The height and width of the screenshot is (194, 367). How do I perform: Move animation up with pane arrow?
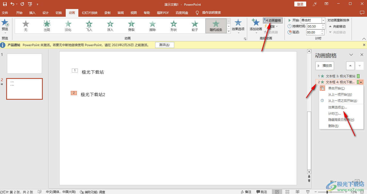tap(350, 66)
